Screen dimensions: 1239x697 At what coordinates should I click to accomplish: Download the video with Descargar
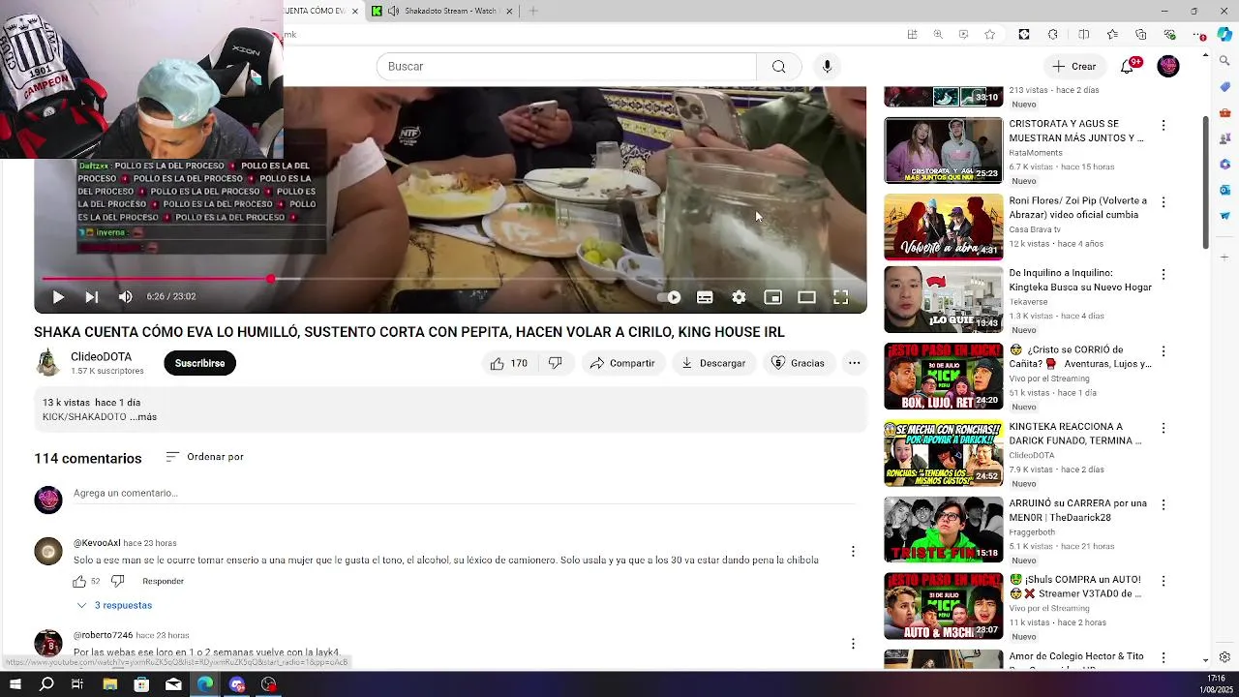tap(713, 363)
